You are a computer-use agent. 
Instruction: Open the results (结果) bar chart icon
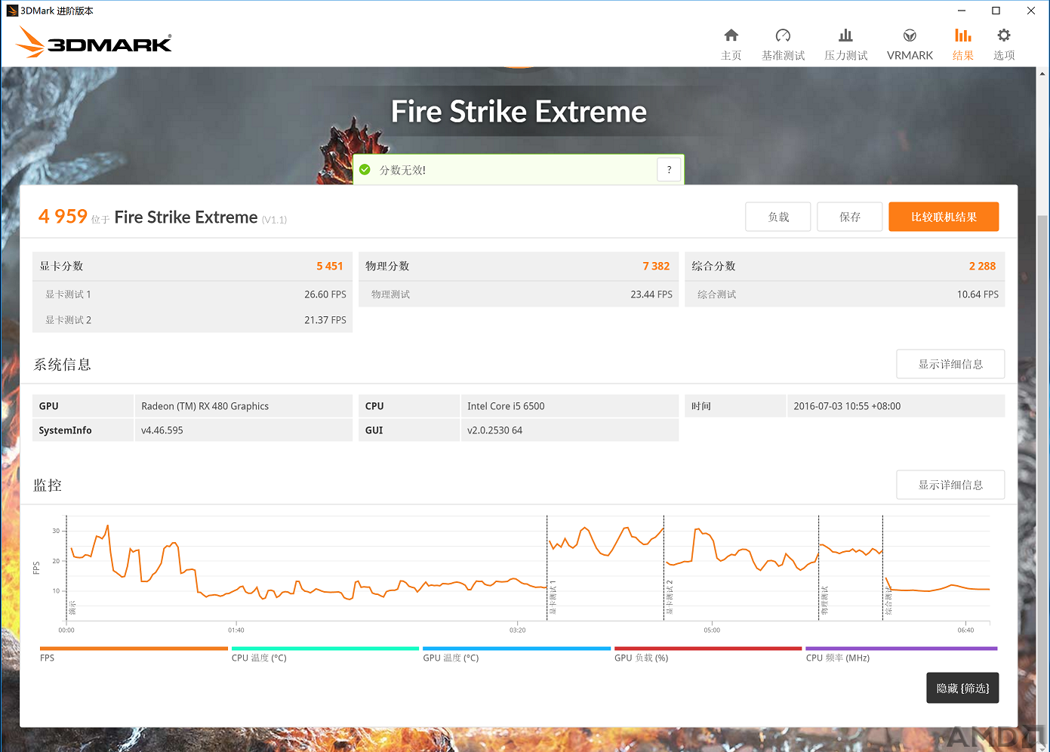[x=962, y=35]
